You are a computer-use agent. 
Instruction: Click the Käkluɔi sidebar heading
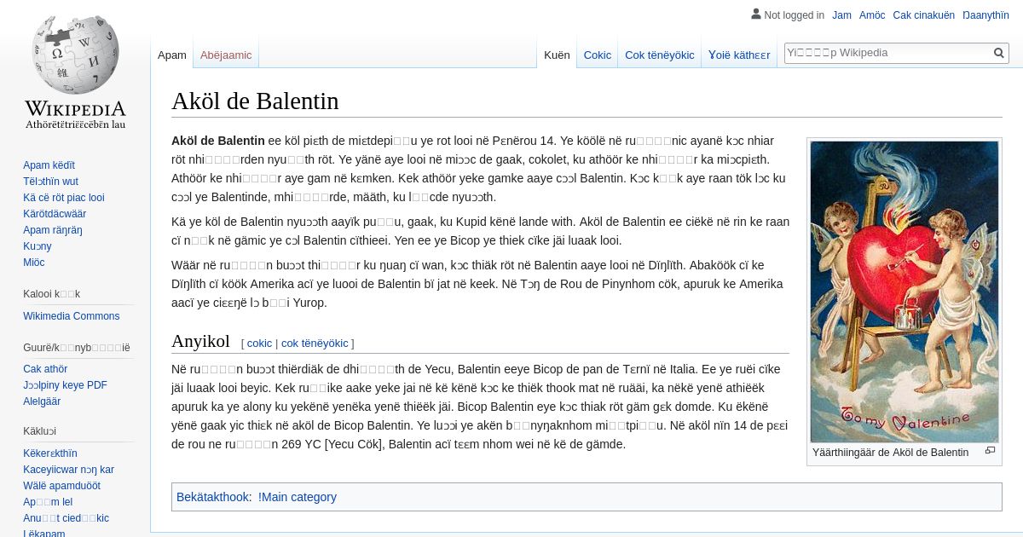[x=39, y=431]
